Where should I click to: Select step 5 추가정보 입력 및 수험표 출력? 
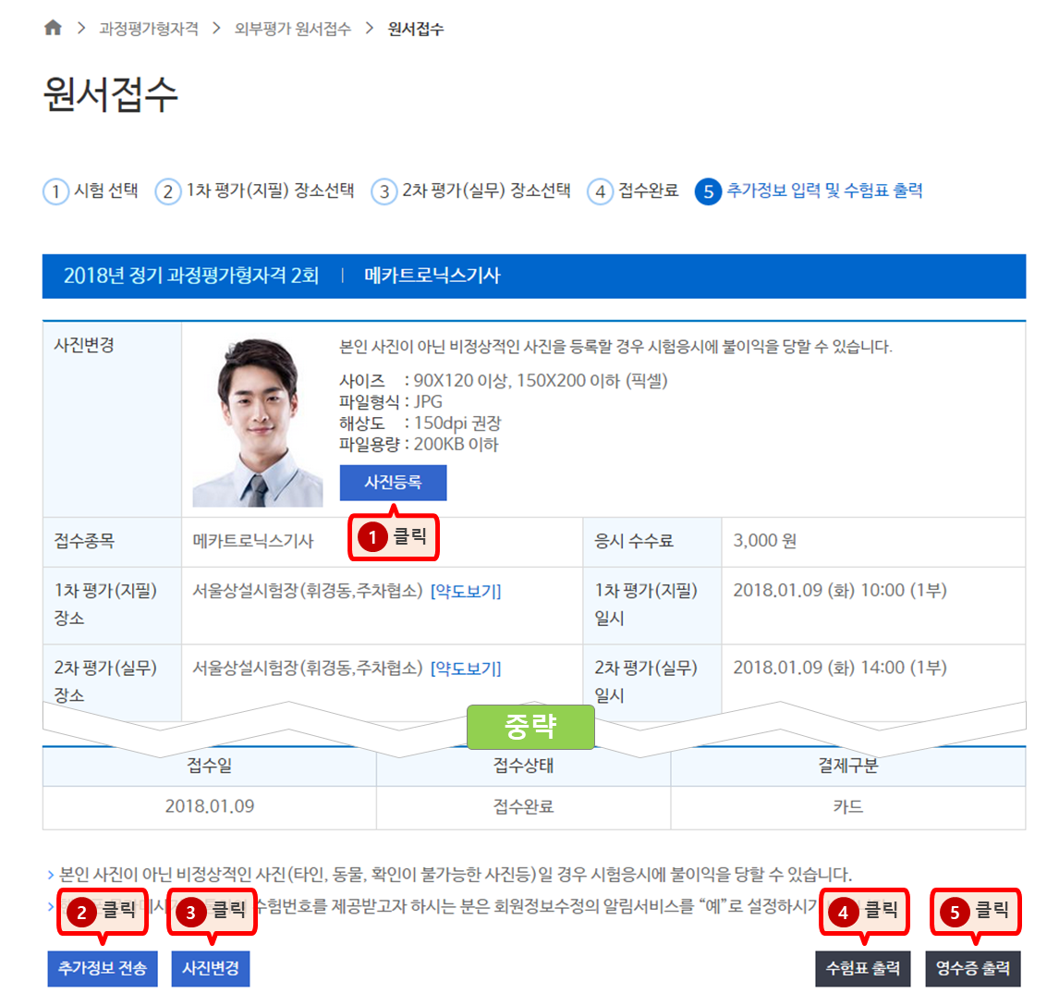click(x=809, y=191)
